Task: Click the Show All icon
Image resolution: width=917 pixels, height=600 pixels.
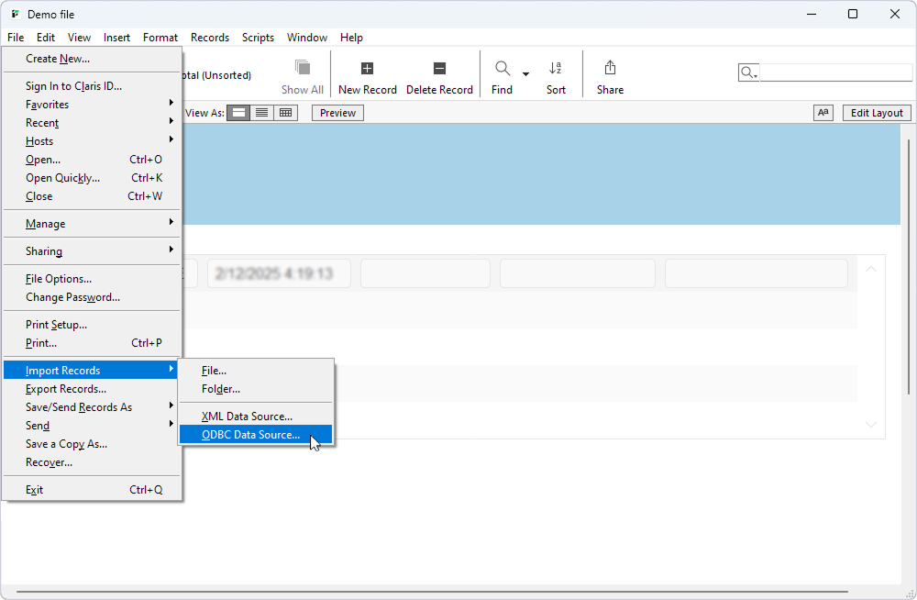Action: (x=303, y=68)
